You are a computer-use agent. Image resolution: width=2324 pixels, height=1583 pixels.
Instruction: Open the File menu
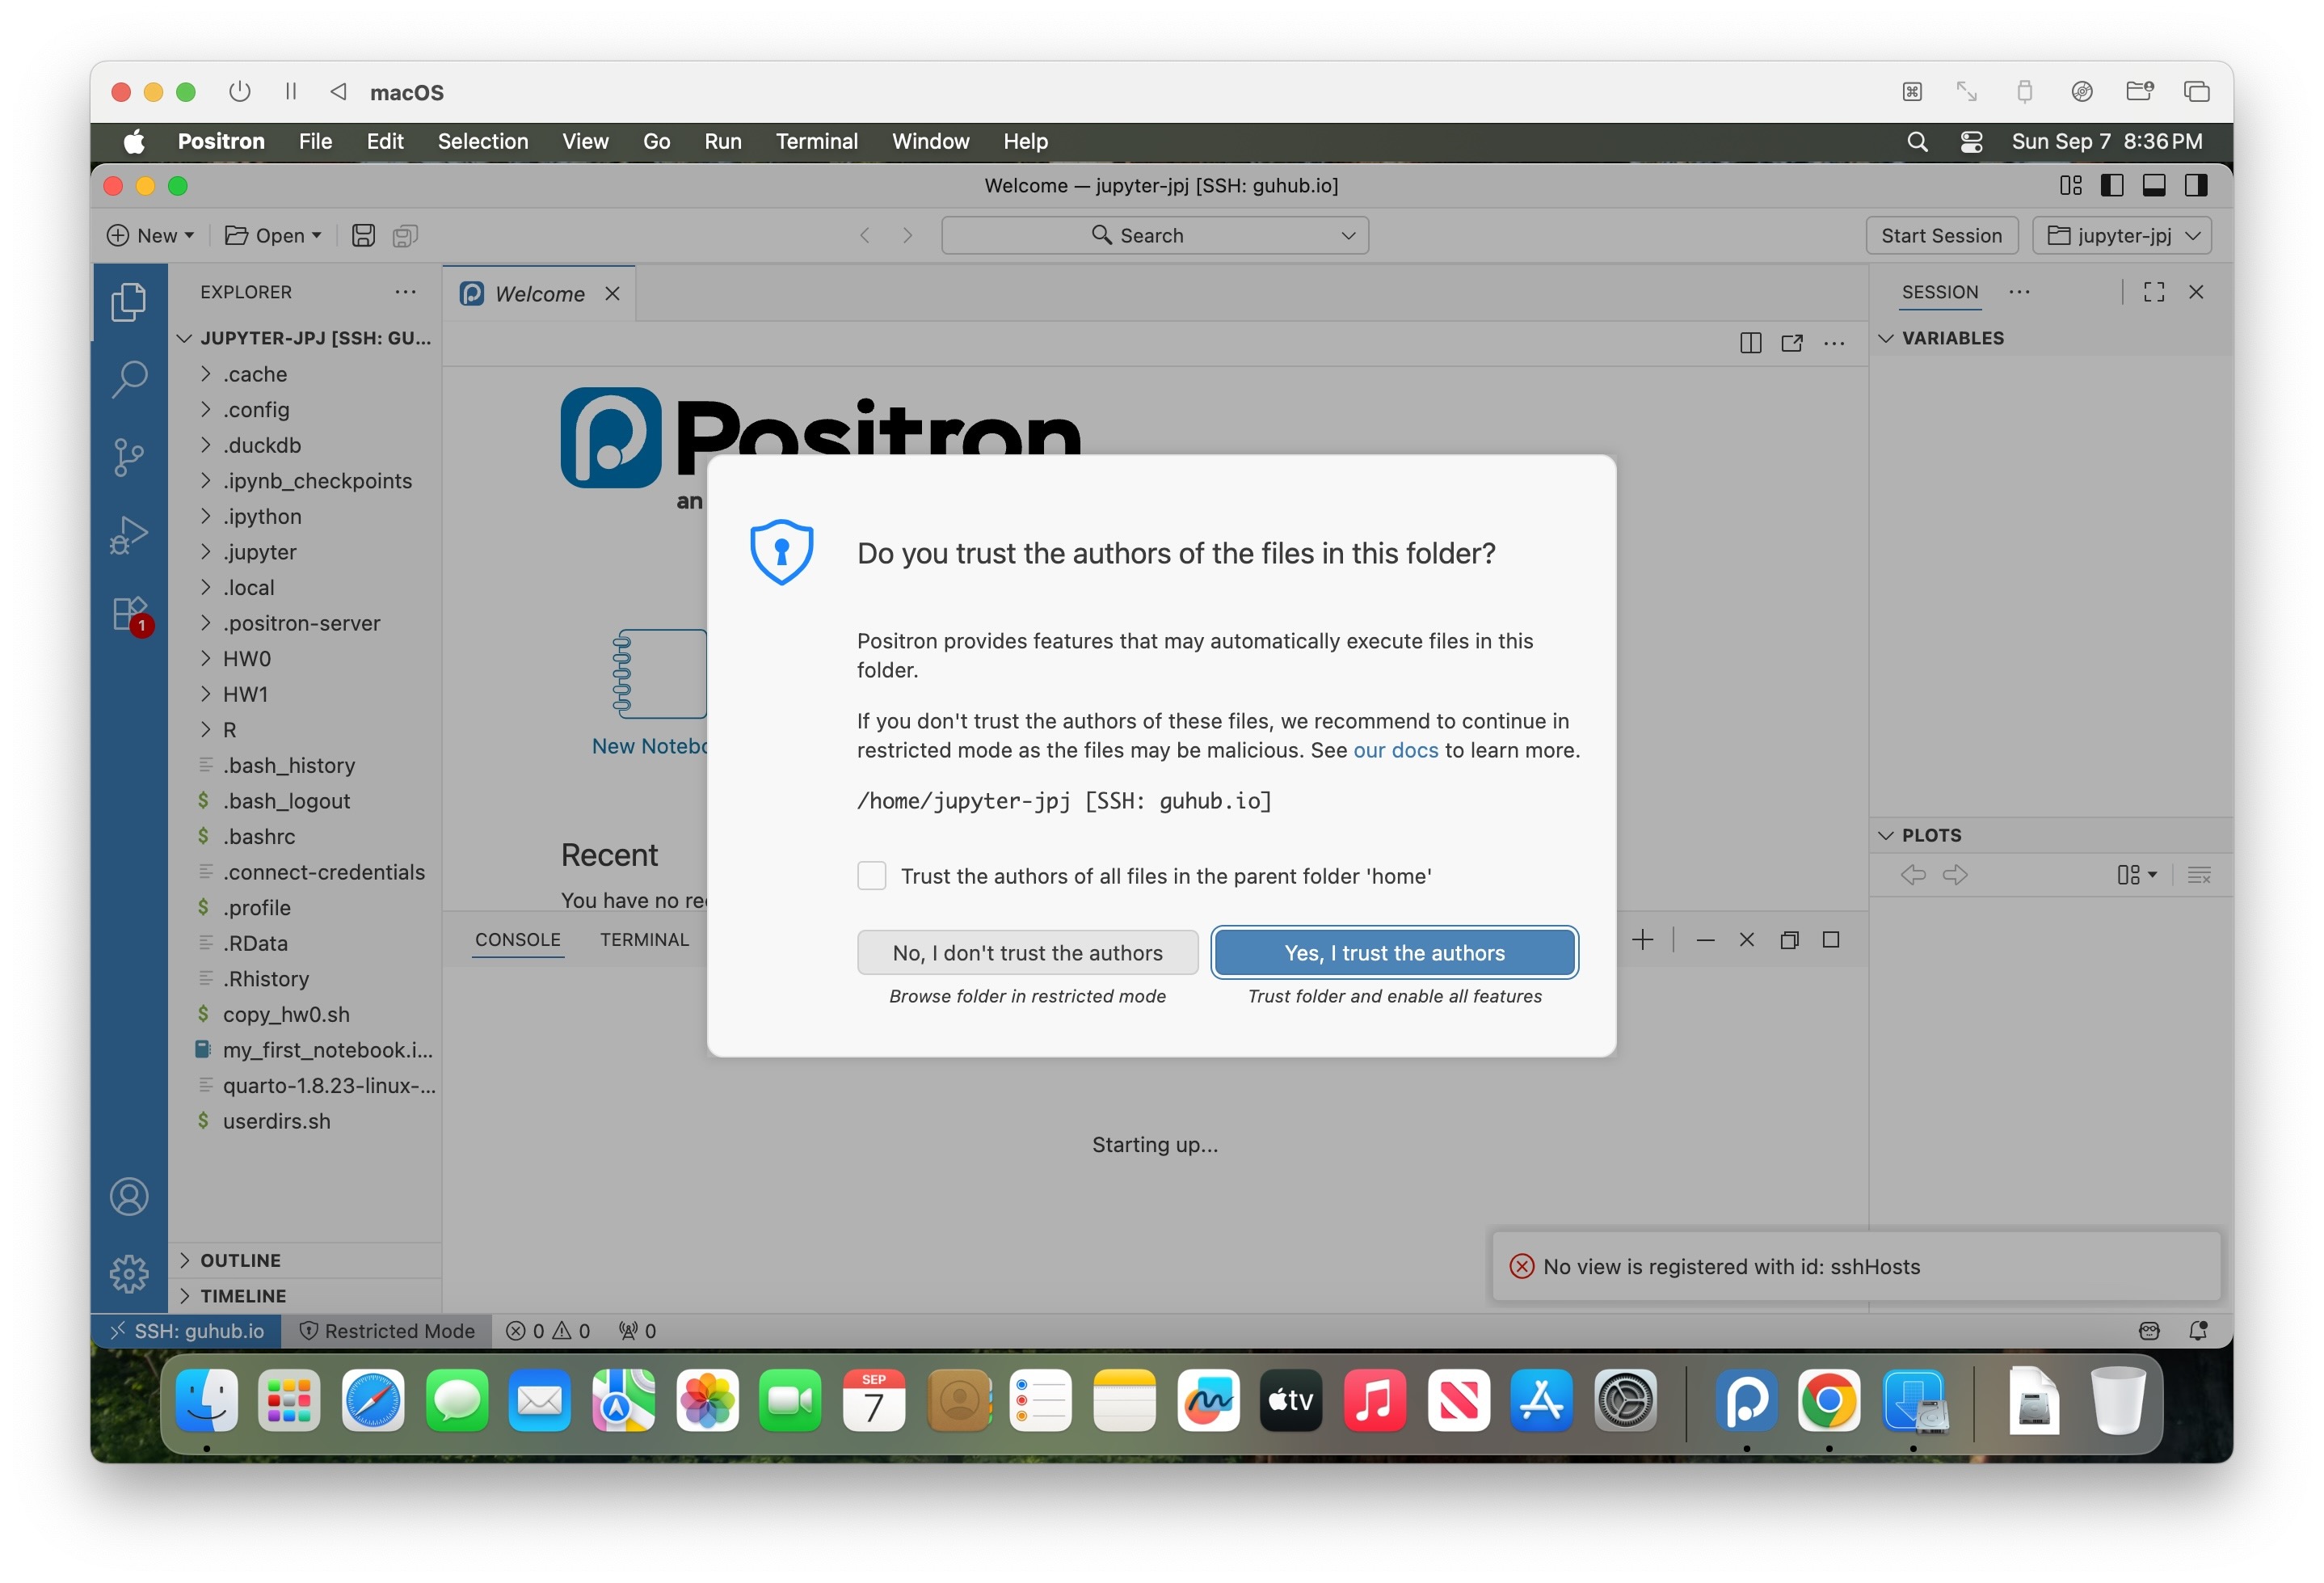pyautogui.click(x=315, y=141)
